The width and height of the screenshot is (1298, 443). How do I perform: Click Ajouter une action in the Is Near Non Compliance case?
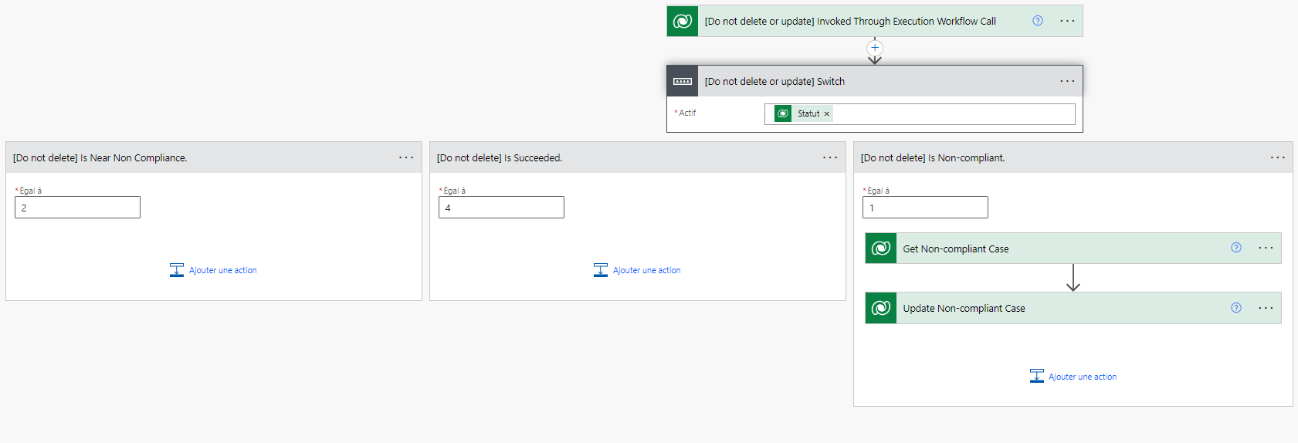click(x=223, y=270)
